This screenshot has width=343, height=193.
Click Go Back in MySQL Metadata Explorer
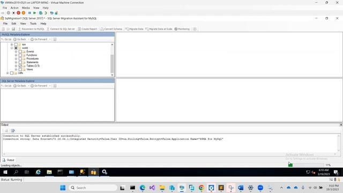pyautogui.click(x=20, y=39)
